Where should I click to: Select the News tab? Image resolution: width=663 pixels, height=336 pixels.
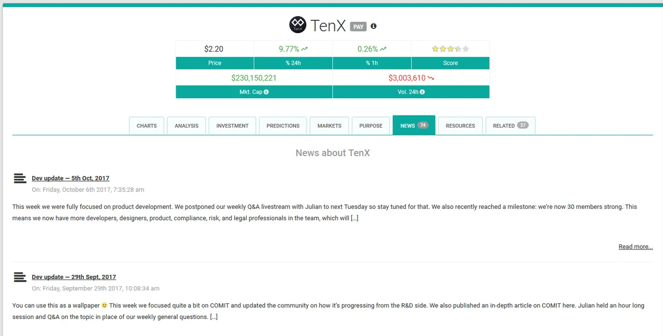pyautogui.click(x=414, y=125)
